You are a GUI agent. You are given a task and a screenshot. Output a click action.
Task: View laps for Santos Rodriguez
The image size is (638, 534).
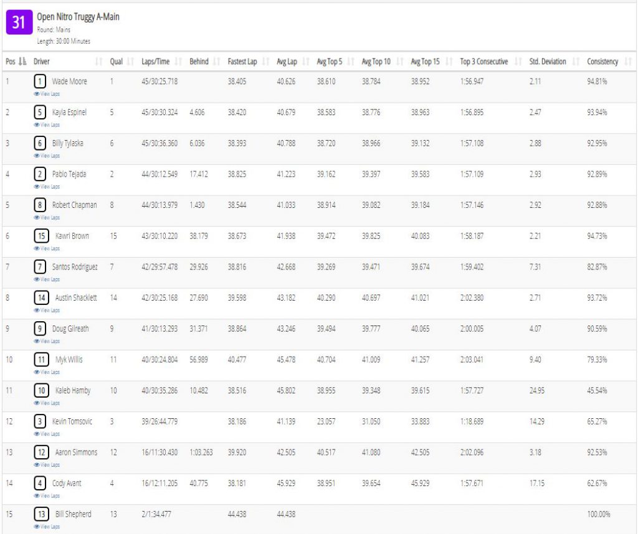pos(47,279)
